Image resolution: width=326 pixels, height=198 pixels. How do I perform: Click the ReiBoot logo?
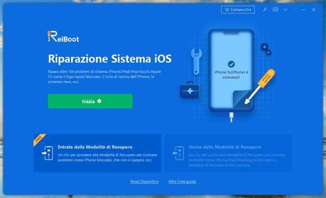[63, 37]
